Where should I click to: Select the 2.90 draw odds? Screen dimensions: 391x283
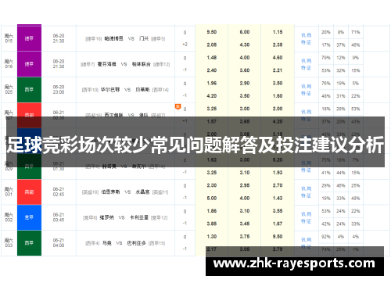pos(245,83)
